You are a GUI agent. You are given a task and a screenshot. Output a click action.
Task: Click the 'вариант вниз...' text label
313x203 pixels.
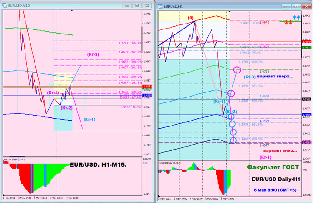pos(280,150)
